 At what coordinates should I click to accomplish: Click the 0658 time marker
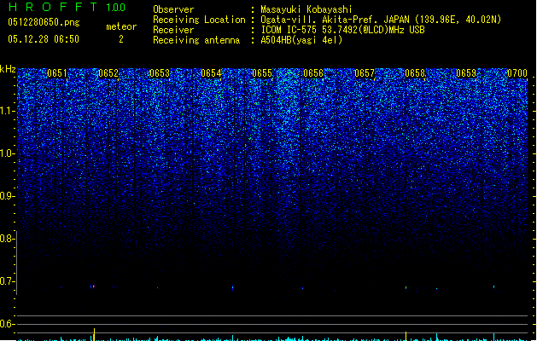tap(415, 73)
